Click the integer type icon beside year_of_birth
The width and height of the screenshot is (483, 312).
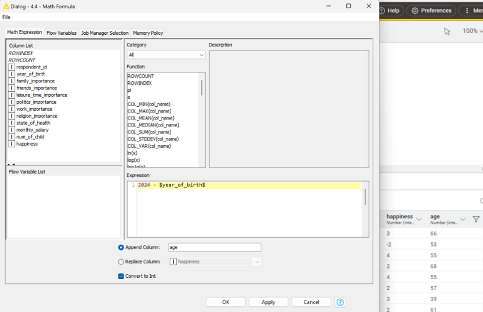click(x=11, y=74)
